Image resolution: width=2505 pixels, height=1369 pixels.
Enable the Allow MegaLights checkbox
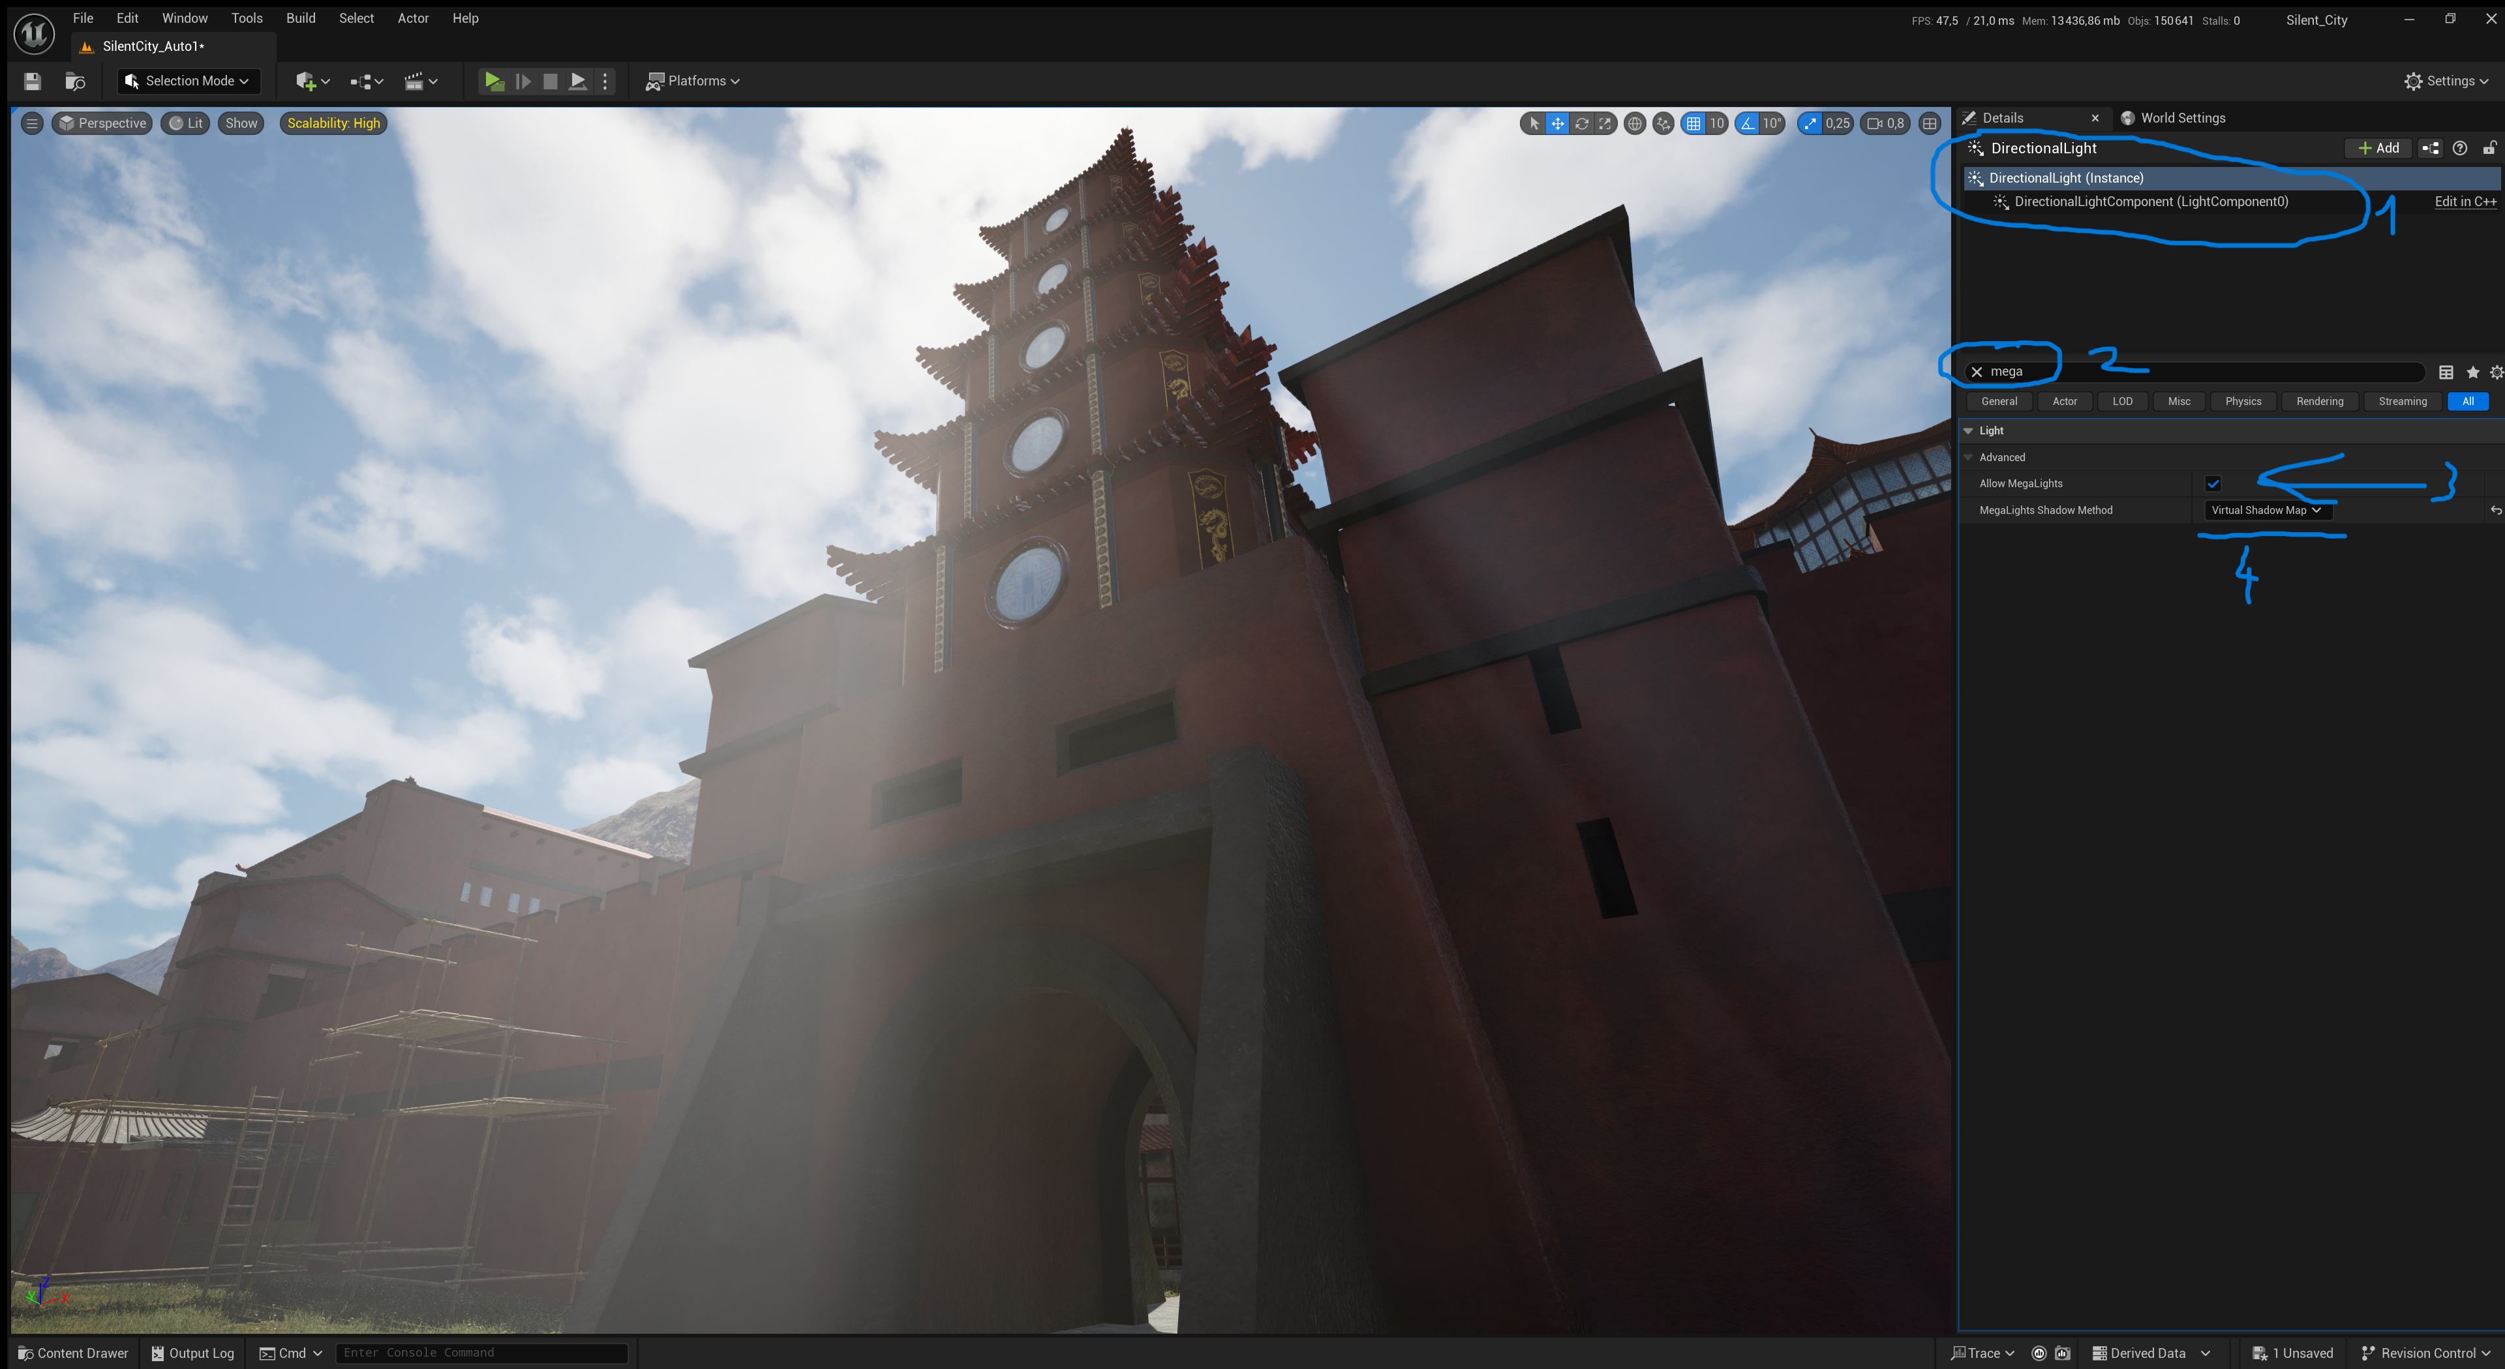[x=2213, y=483]
